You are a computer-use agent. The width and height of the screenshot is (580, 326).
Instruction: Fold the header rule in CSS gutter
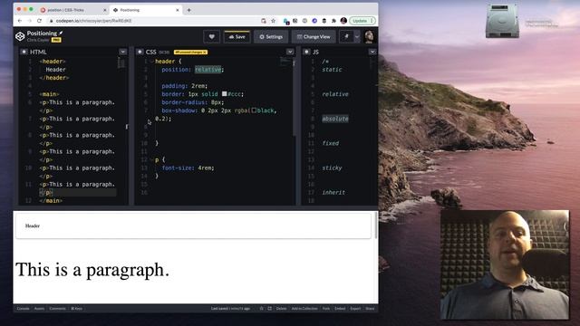(x=151, y=62)
